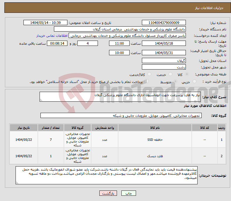
Task: Click the remaining time field 00:08:14
Action: point(57,43)
